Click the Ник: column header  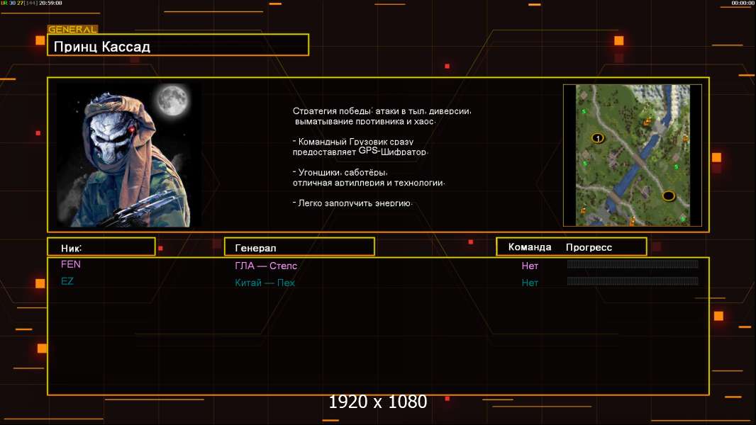click(101, 247)
